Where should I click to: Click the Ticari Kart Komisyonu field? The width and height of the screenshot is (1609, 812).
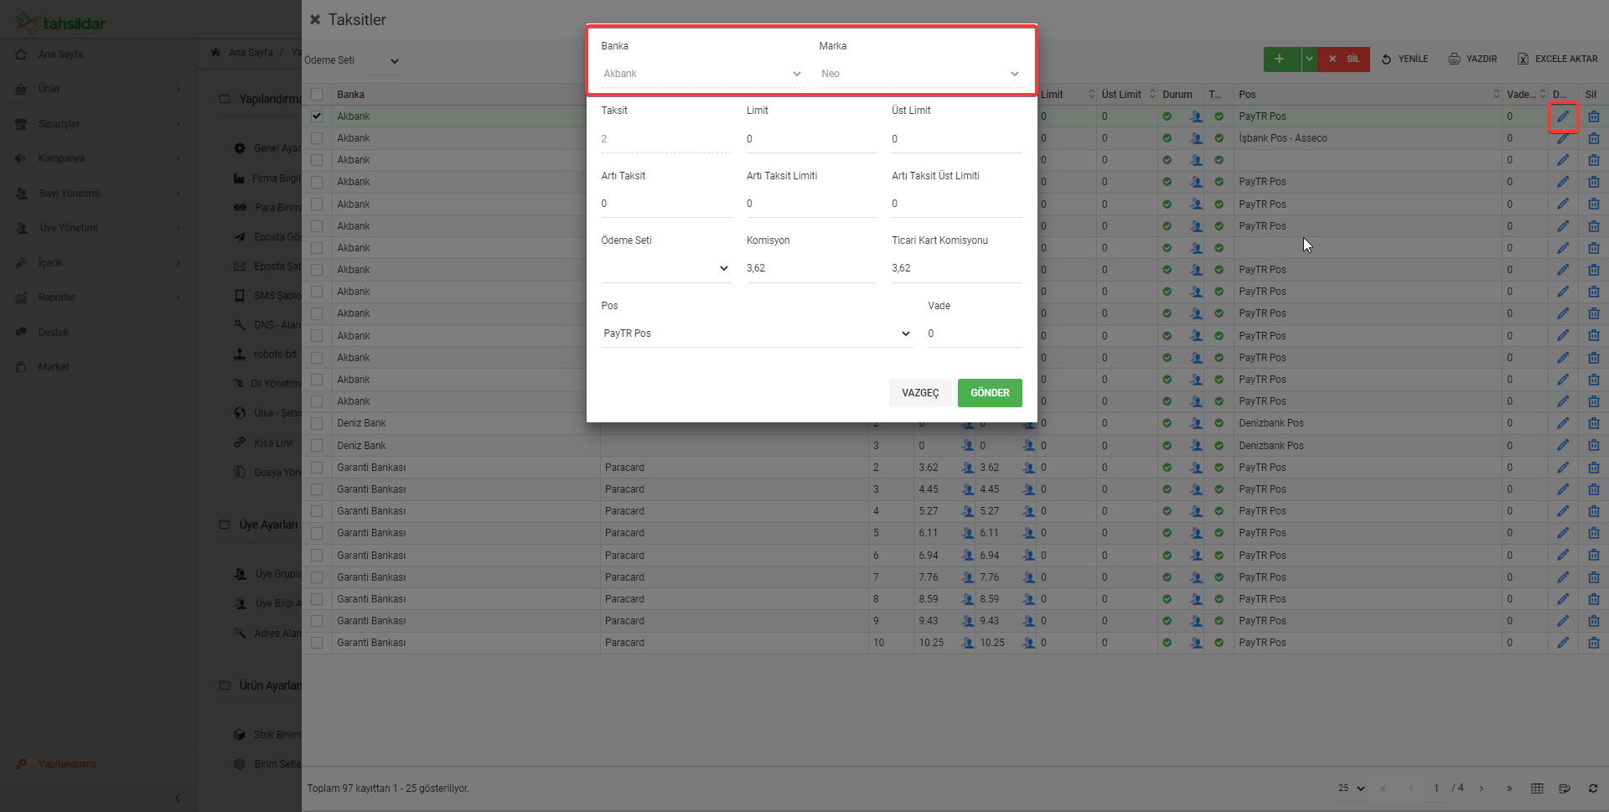click(956, 268)
